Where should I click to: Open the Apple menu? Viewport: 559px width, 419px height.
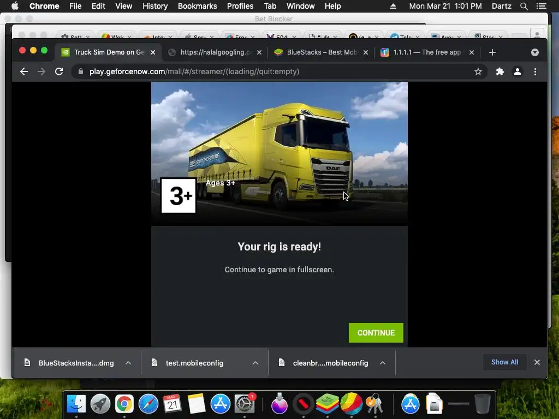pyautogui.click(x=15, y=6)
